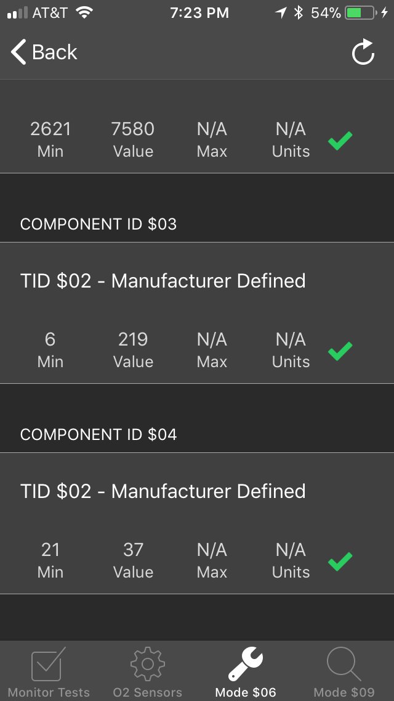Tap the refresh icon in header
The height and width of the screenshot is (701, 394).
point(363,52)
